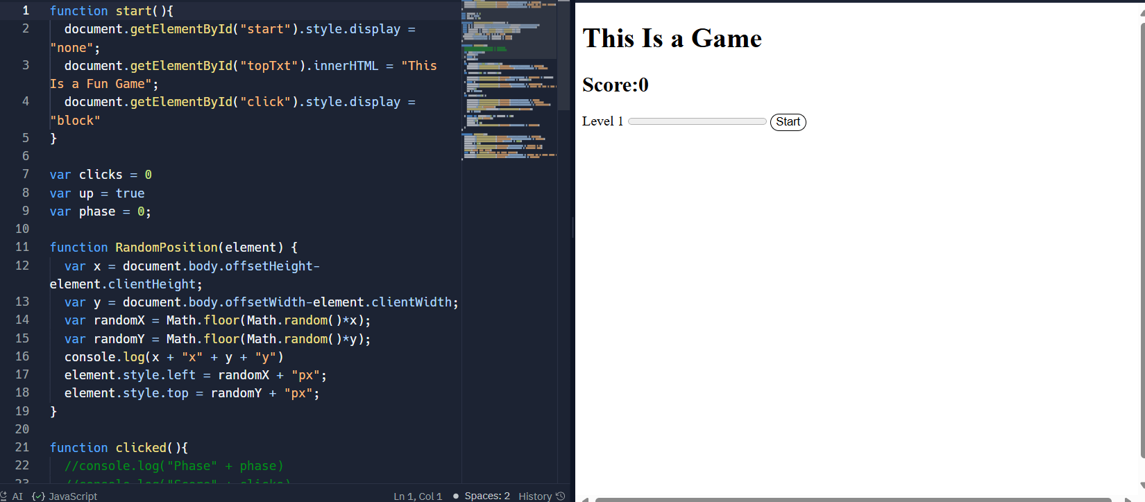1145x502 pixels.
Task: Click the Ln 1, Col 1 cursor indicator
Action: 418,496
